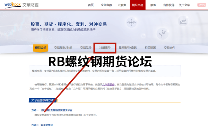Screen dimensions: 208x128
Task: Select the 模拟介绍 tab
Action: [41, 48]
